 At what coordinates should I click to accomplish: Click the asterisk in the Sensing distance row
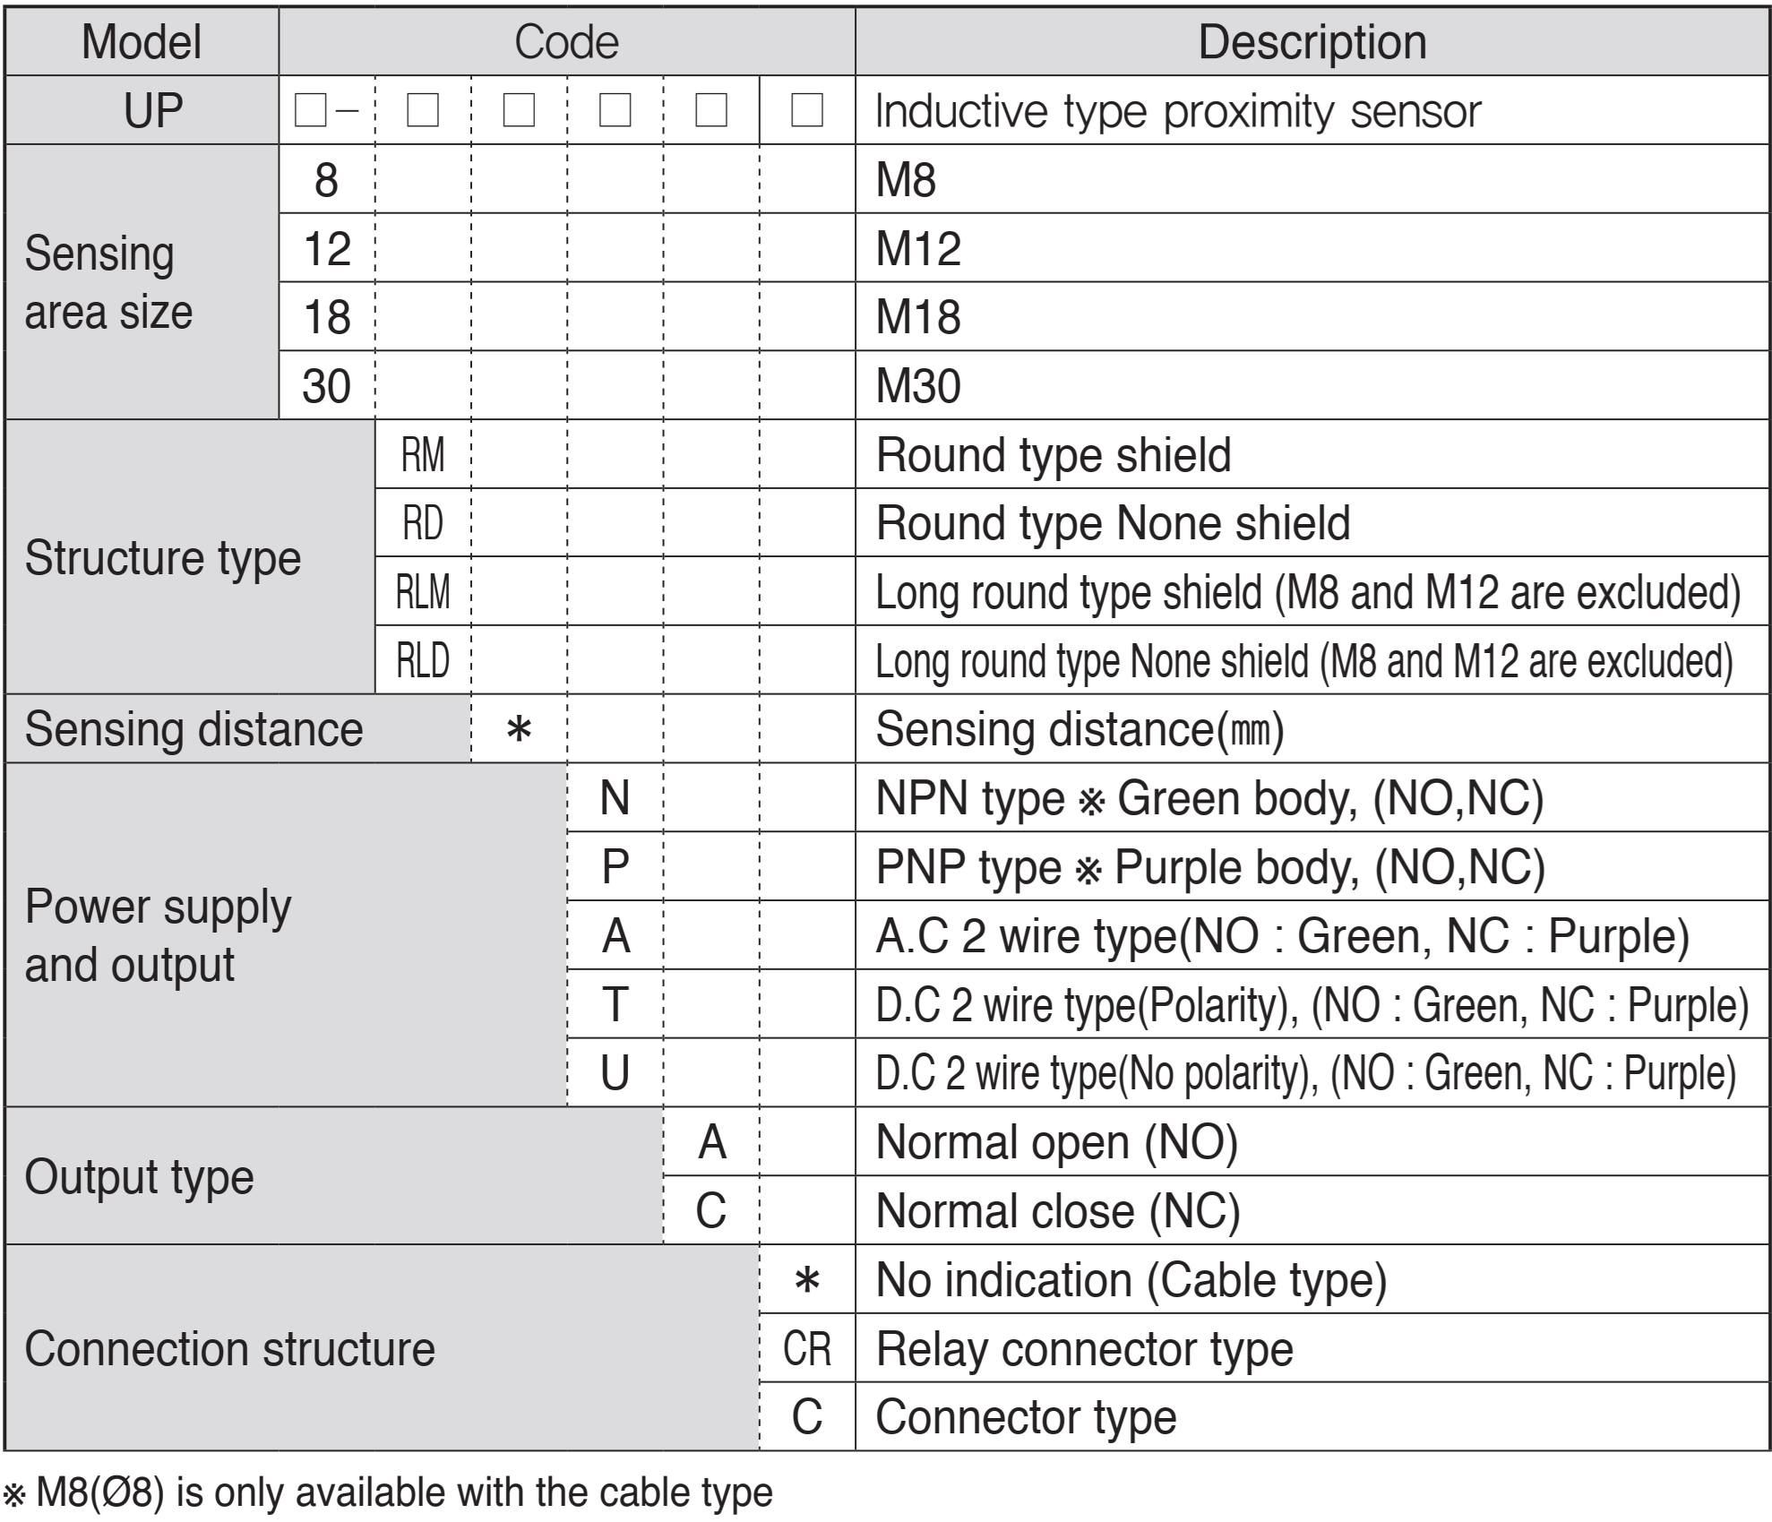(519, 729)
